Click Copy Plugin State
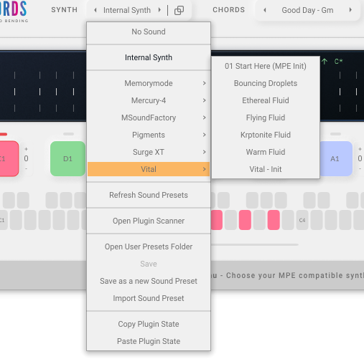This screenshot has height=359, width=364. point(149,324)
